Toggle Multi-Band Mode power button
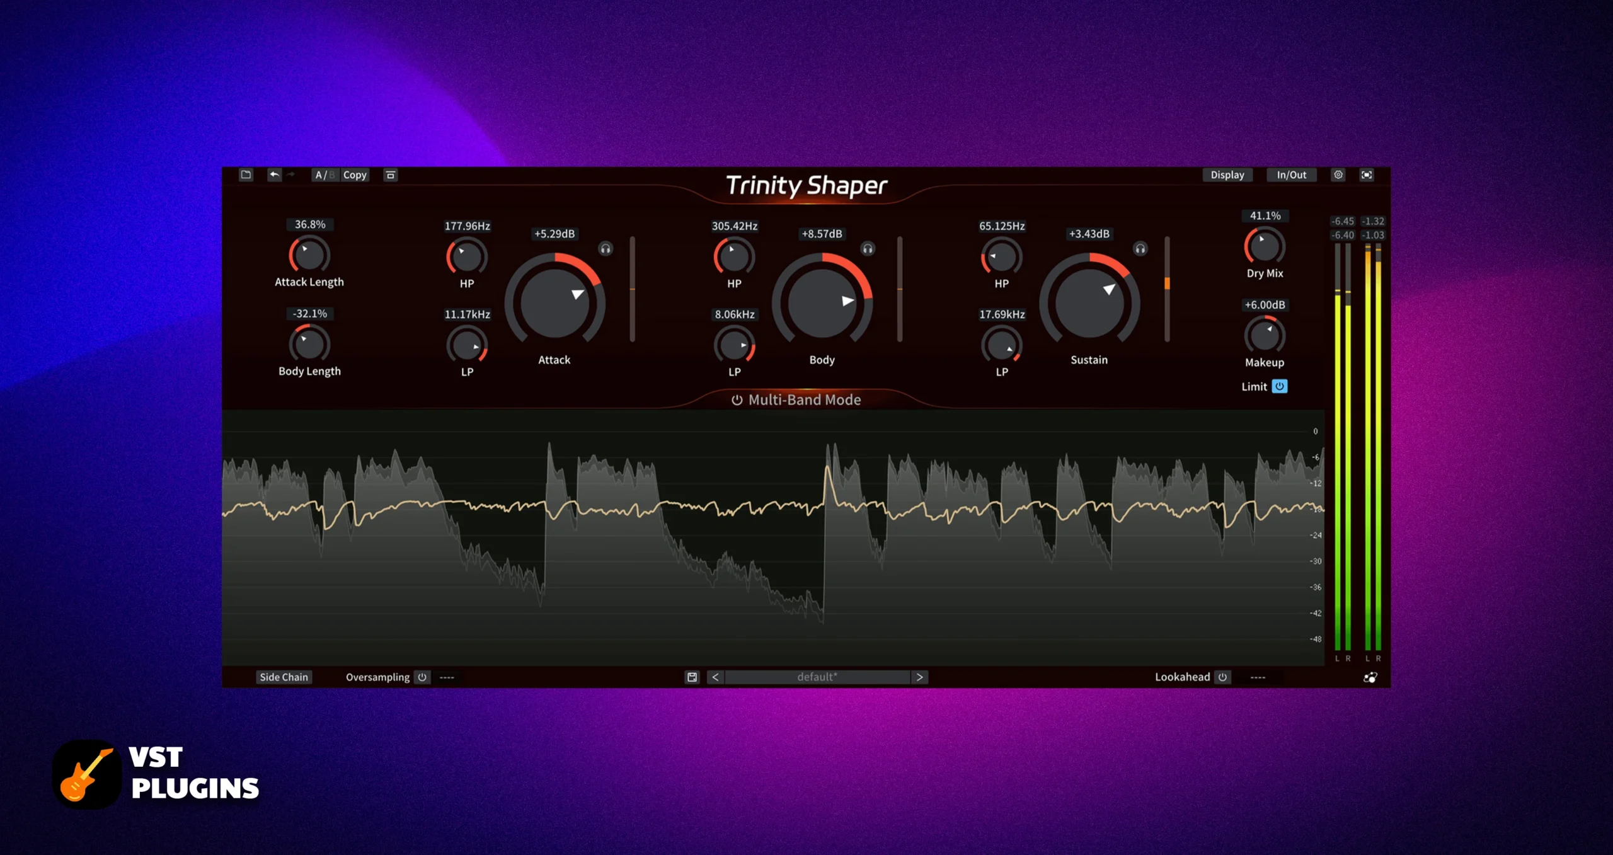Image resolution: width=1613 pixels, height=855 pixels. 737,400
